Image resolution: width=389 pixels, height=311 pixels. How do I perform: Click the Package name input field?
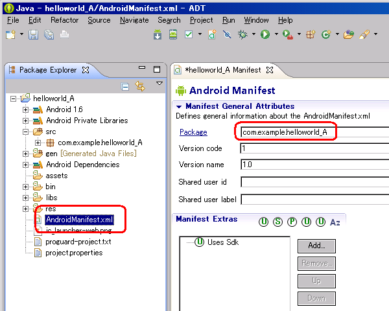pos(314,132)
